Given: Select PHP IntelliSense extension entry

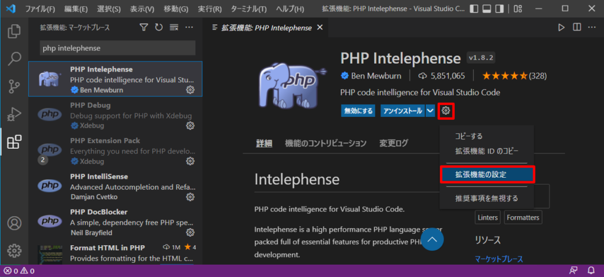Looking at the screenshot, I should (115, 186).
